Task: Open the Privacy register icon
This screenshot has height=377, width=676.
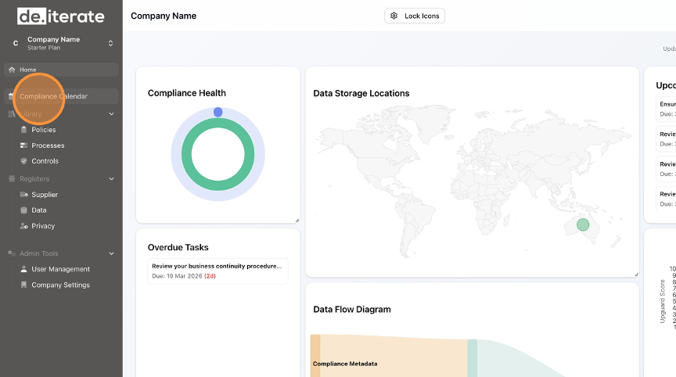Action: tap(23, 226)
